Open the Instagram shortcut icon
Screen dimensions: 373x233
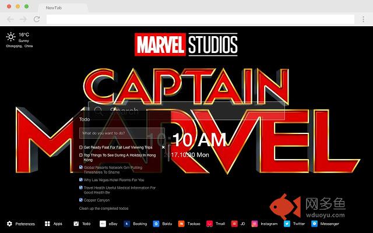(255, 224)
